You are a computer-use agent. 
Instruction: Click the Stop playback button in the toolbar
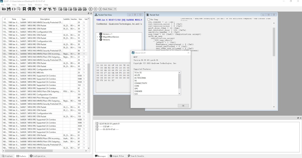coord(100,9)
